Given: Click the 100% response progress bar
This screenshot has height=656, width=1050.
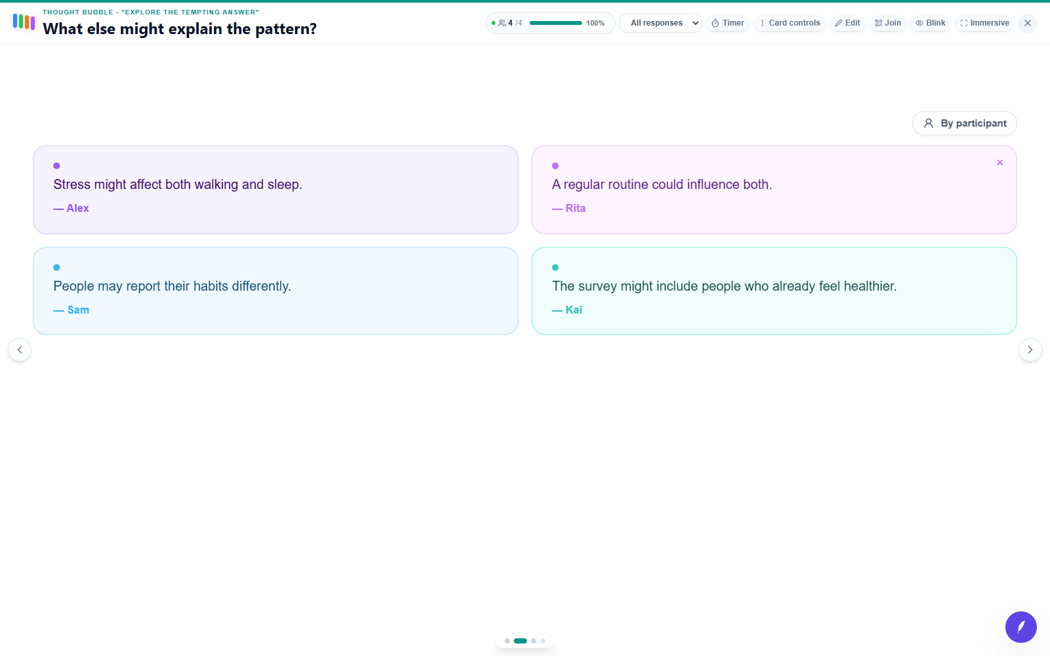Looking at the screenshot, I should (556, 23).
